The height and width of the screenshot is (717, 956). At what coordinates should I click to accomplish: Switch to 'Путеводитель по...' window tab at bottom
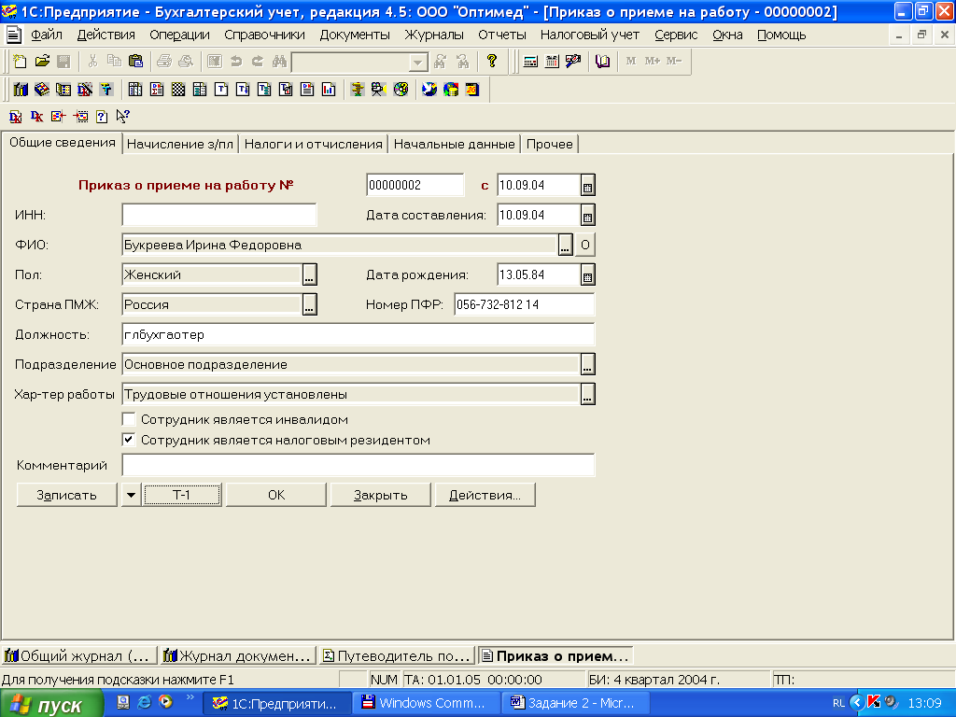pyautogui.click(x=397, y=656)
